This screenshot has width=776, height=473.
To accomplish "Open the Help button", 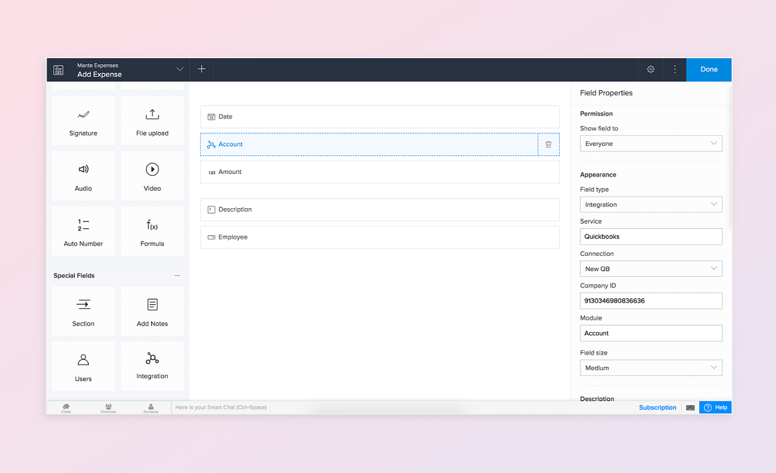I will [715, 408].
